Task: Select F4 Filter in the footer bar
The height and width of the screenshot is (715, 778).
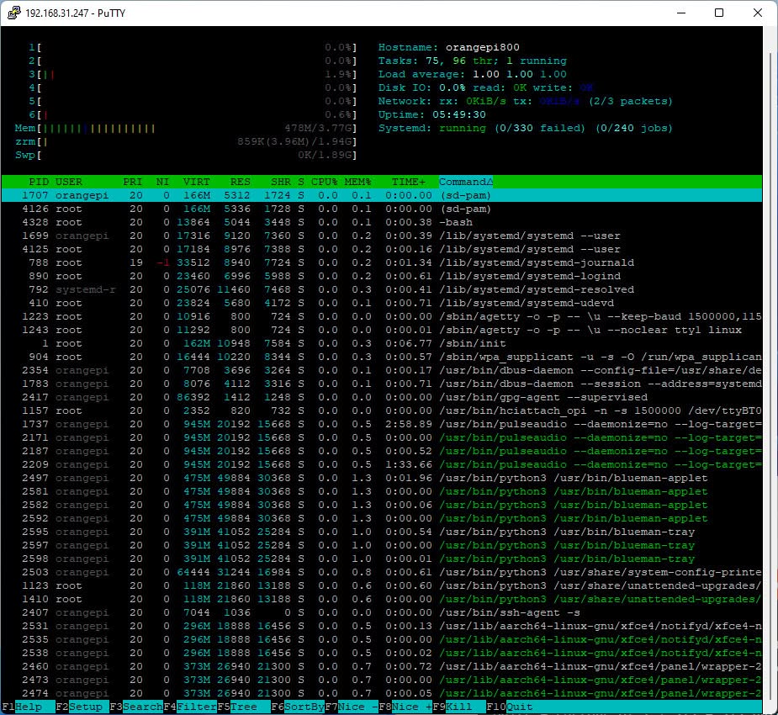Action: tap(190, 707)
